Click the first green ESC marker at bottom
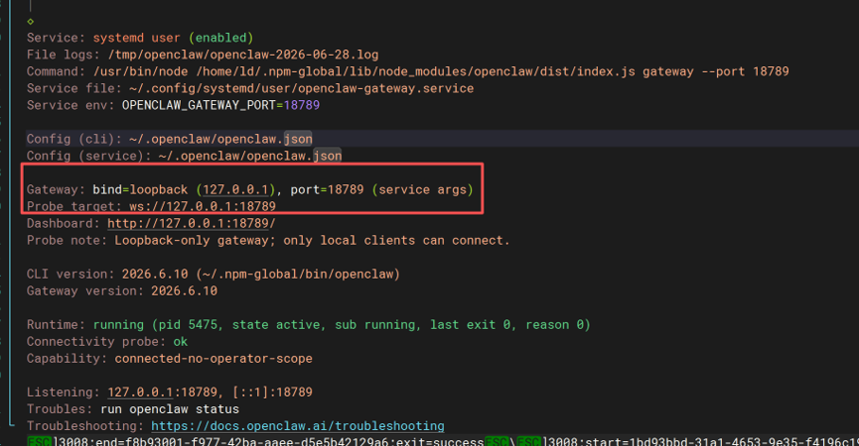The height and width of the screenshot is (446, 859). [39, 441]
